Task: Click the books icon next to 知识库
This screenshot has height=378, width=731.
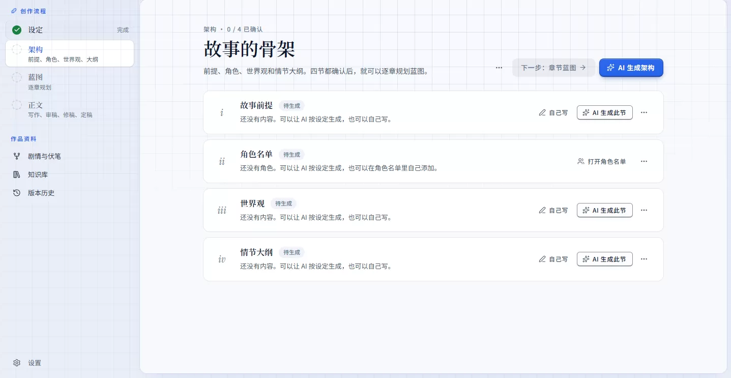Action: click(x=17, y=175)
